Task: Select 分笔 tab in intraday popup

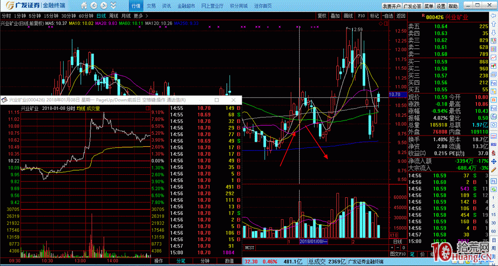Action: pyautogui.click(x=180, y=261)
